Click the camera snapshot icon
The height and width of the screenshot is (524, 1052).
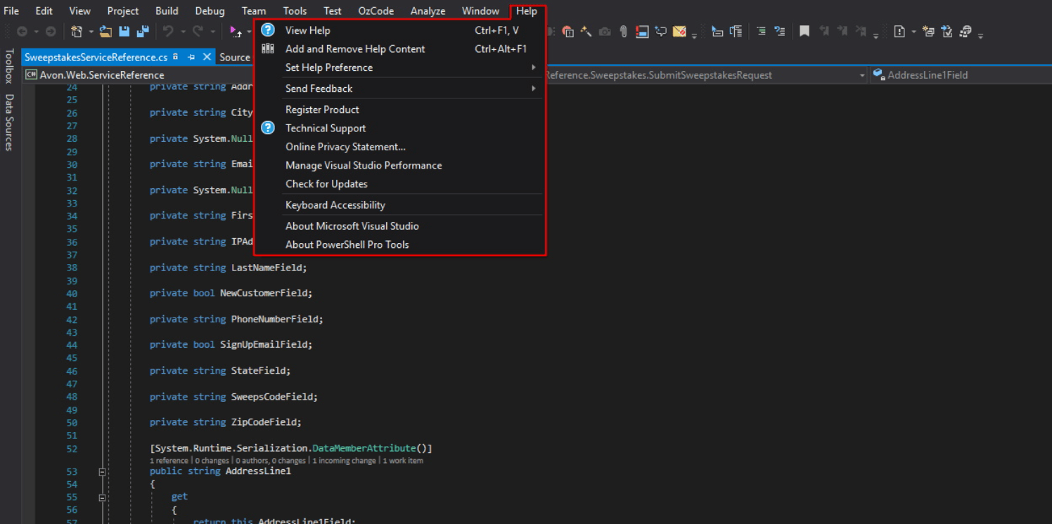pos(605,31)
